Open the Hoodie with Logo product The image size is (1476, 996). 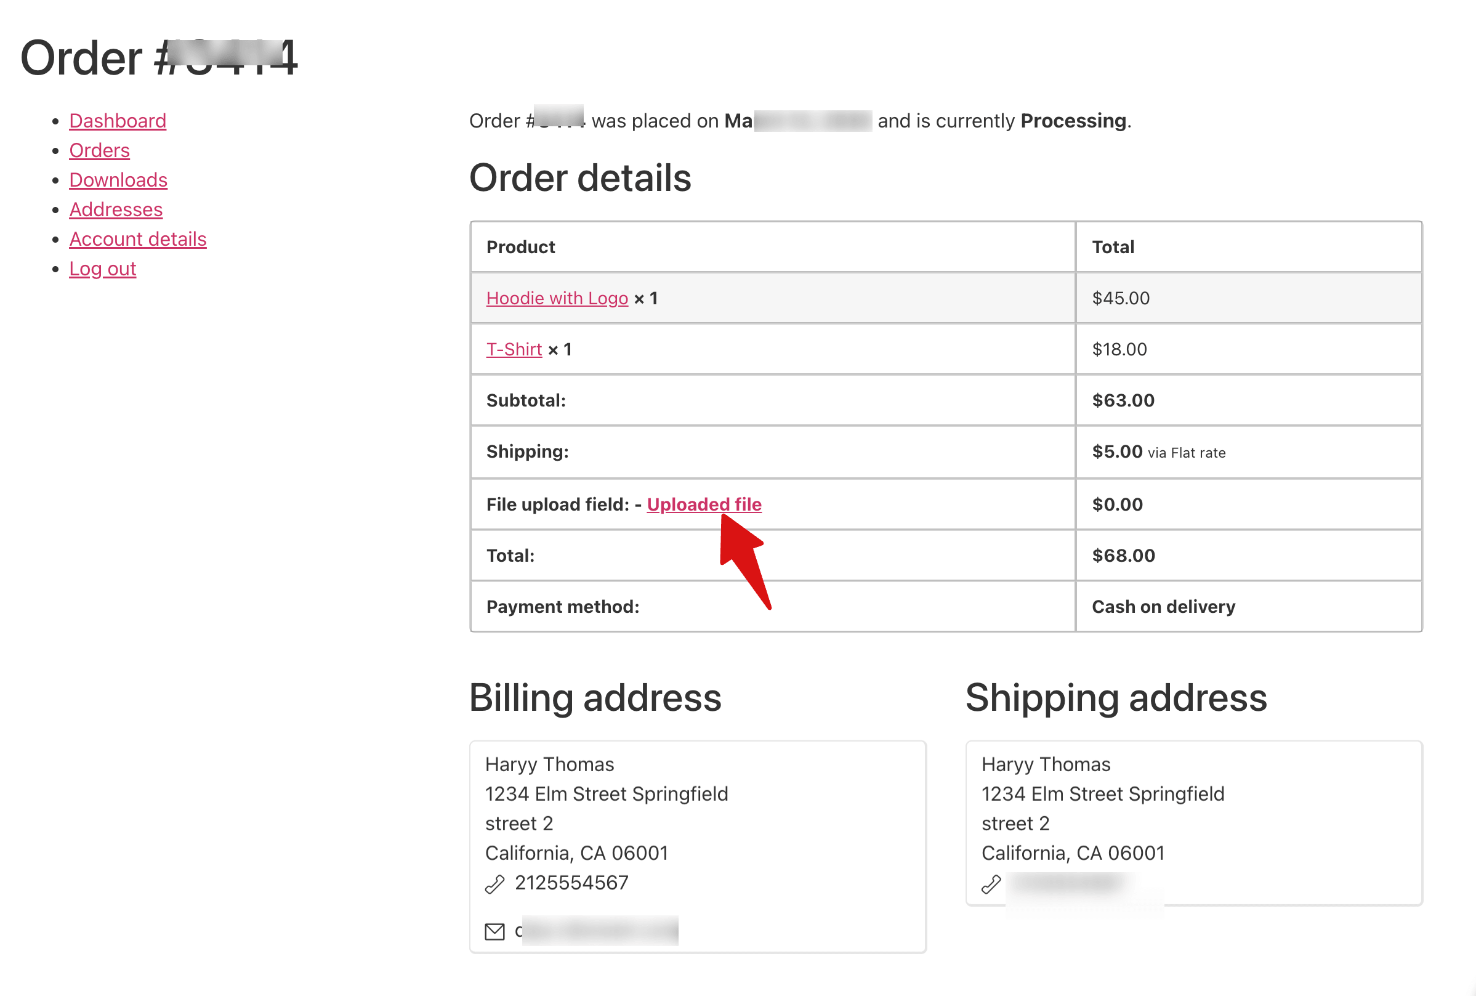[557, 298]
